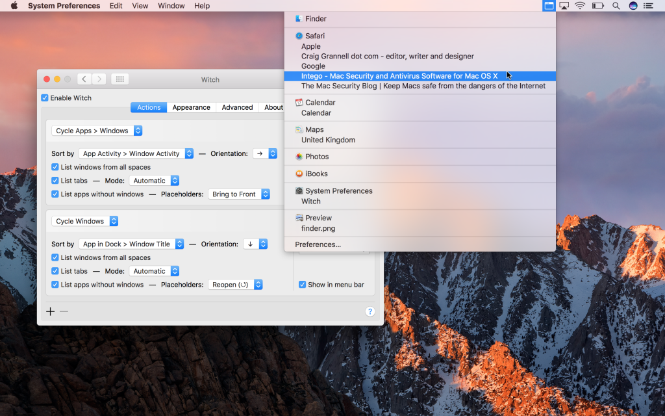Open first Automatic Mode dropdown
This screenshot has height=416, width=665.
[154, 181]
